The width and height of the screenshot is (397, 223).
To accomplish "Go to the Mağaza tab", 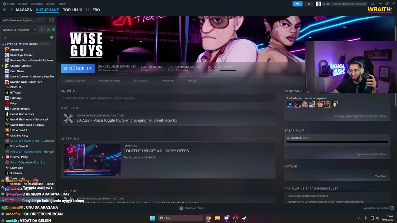I will [24, 10].
